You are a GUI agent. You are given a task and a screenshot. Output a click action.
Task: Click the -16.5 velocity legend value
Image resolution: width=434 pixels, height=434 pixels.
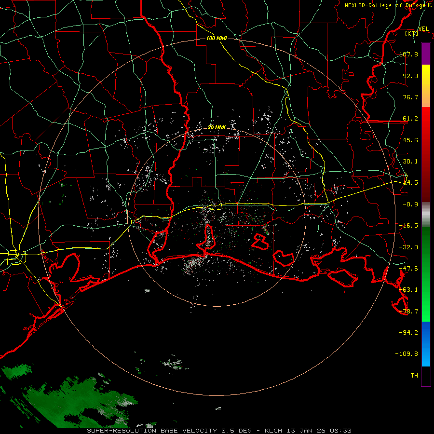coord(408,226)
